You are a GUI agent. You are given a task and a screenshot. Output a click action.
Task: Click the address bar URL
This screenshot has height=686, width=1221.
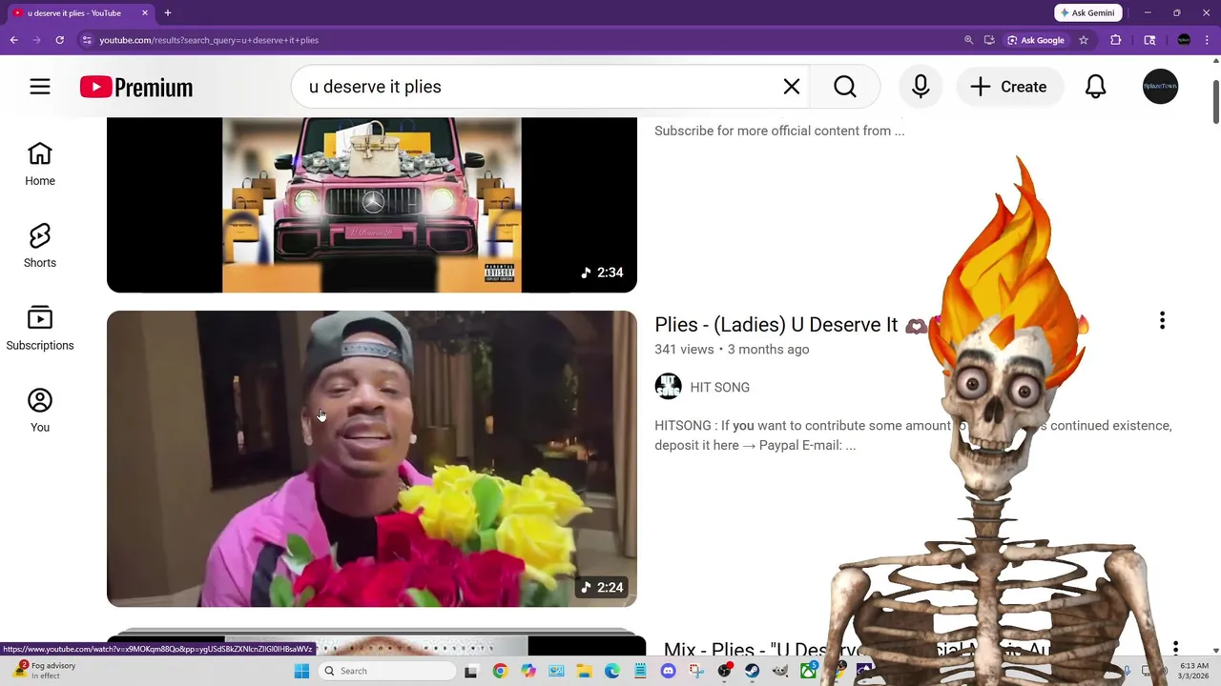(x=209, y=40)
